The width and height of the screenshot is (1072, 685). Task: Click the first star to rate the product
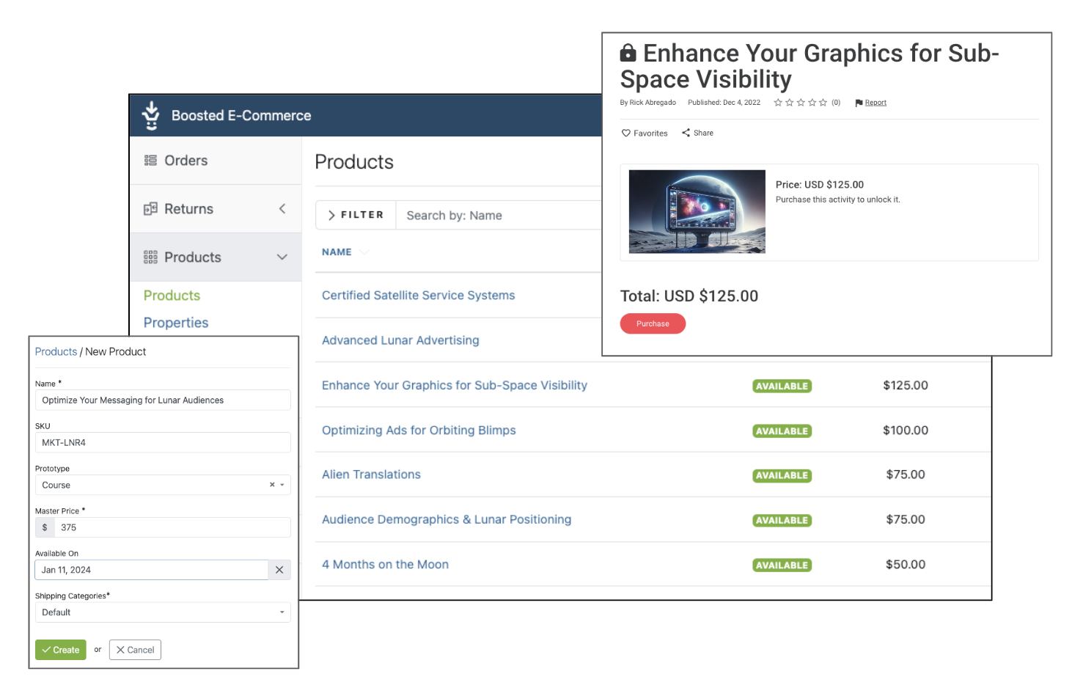[778, 103]
